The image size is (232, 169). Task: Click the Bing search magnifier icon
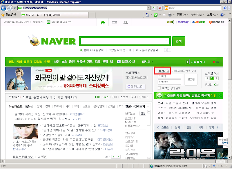(x=225, y=8)
